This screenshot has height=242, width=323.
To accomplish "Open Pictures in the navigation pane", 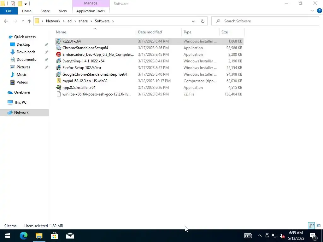I will click(23, 67).
